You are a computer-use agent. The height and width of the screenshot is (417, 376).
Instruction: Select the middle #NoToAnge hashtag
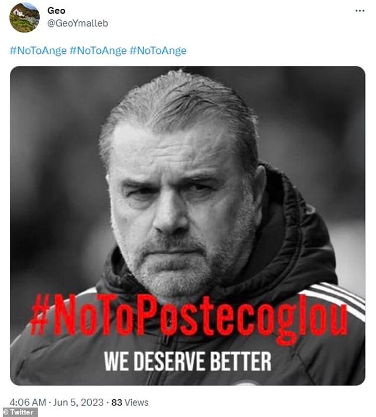click(98, 51)
